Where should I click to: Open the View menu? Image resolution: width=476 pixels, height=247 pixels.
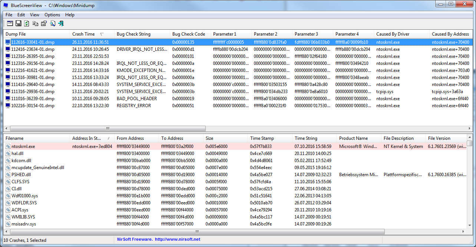[34, 15]
